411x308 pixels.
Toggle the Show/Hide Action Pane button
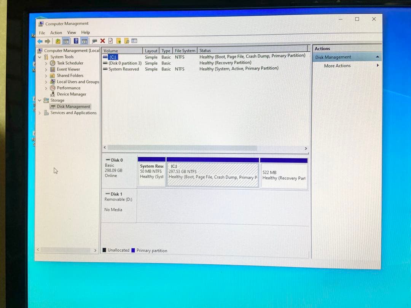(84, 41)
